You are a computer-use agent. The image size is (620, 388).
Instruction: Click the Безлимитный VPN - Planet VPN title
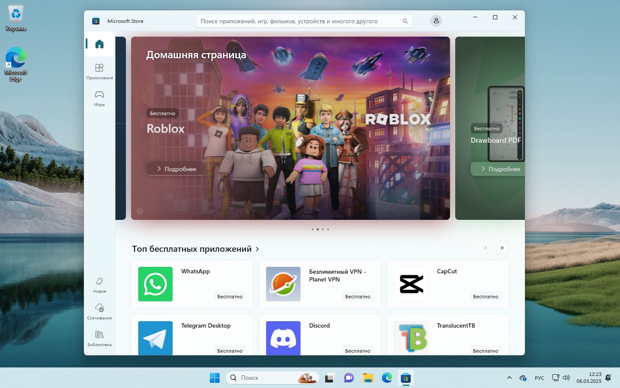pyautogui.click(x=338, y=275)
